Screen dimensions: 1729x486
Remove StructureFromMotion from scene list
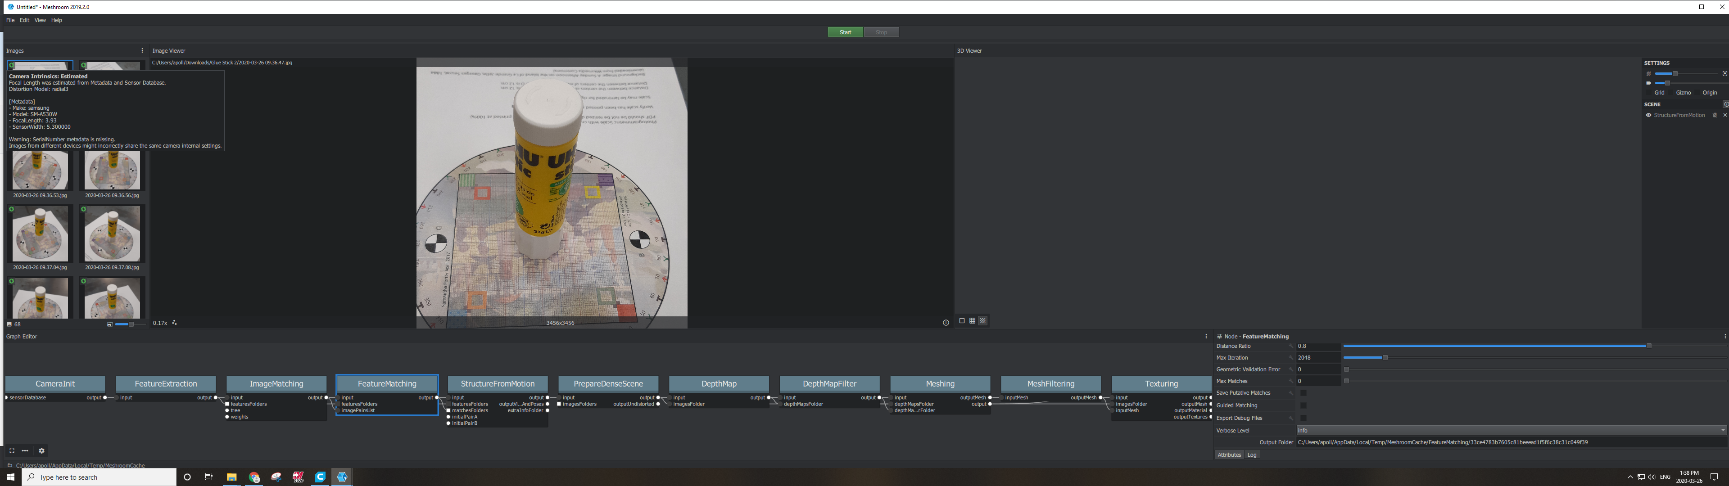pos(1725,116)
